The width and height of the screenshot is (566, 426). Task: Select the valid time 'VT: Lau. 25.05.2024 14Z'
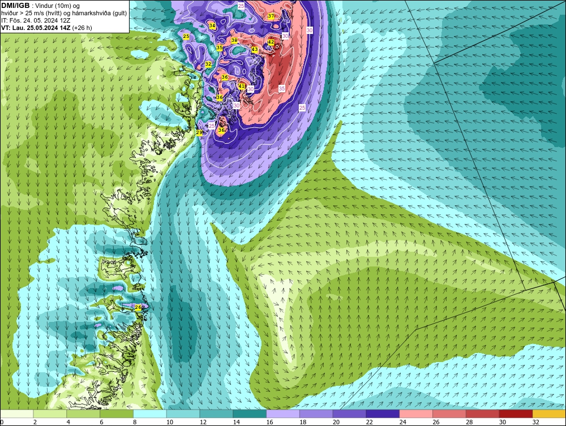click(x=36, y=28)
